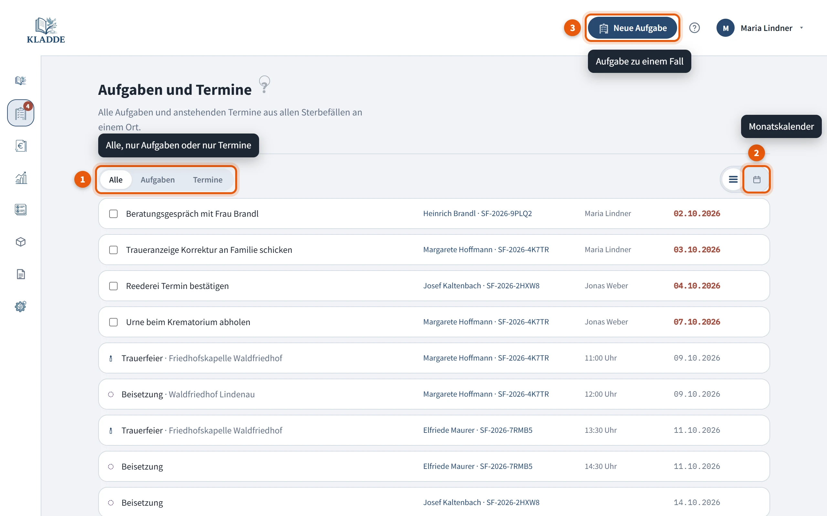Click due date 07.10.2026
This screenshot has height=516, width=827.
point(697,322)
